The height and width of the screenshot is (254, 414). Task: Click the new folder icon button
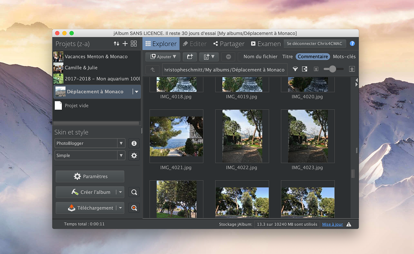tap(190, 57)
